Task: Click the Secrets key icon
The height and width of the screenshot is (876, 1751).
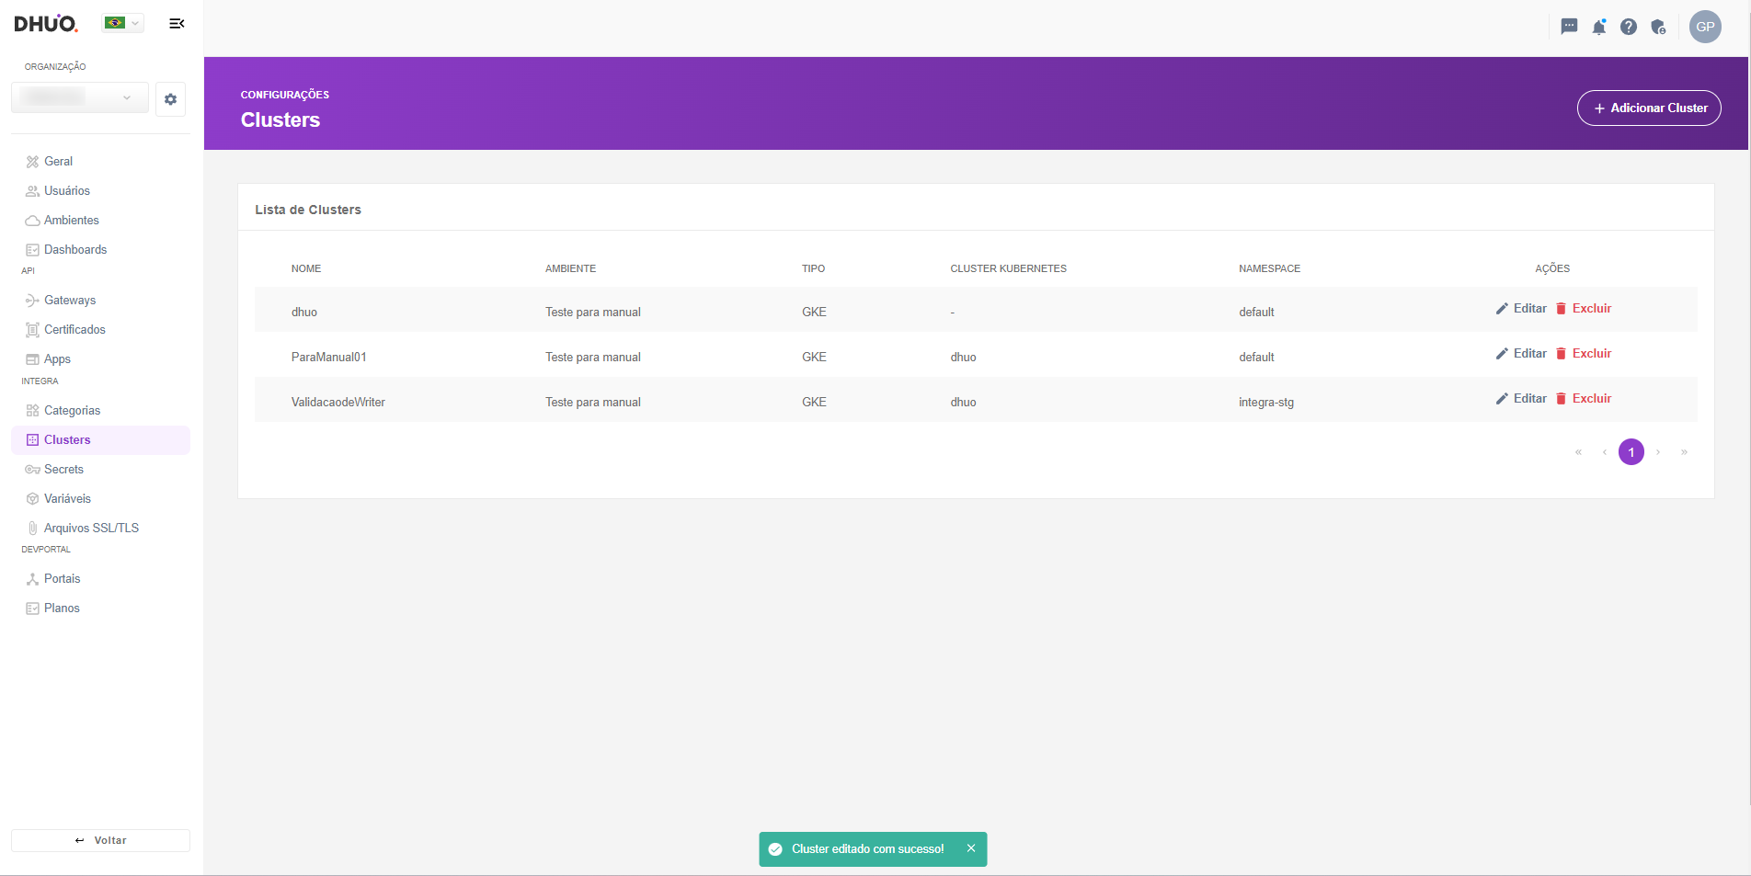Action: 33,470
